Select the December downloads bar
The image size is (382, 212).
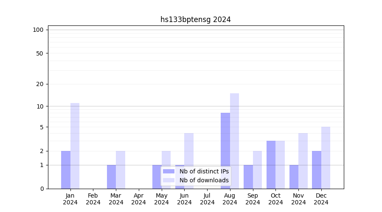pos(326,158)
